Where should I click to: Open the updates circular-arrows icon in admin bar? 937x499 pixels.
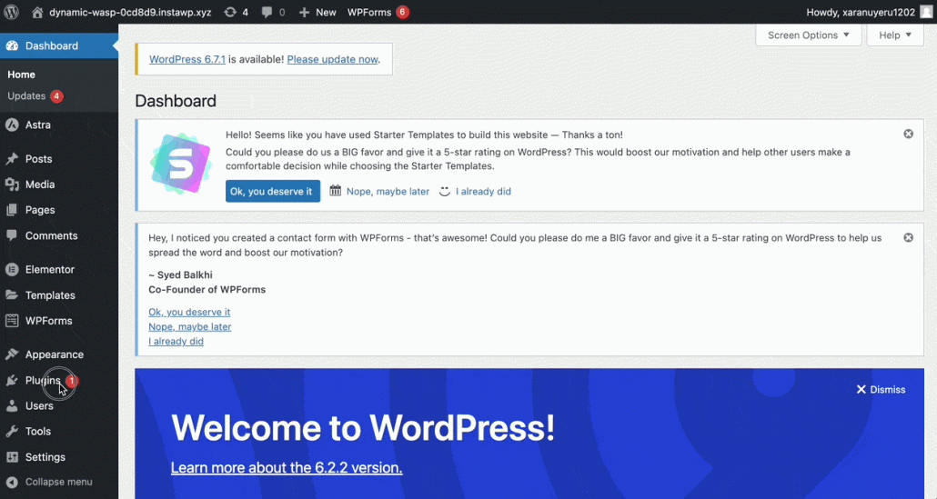pyautogui.click(x=230, y=12)
